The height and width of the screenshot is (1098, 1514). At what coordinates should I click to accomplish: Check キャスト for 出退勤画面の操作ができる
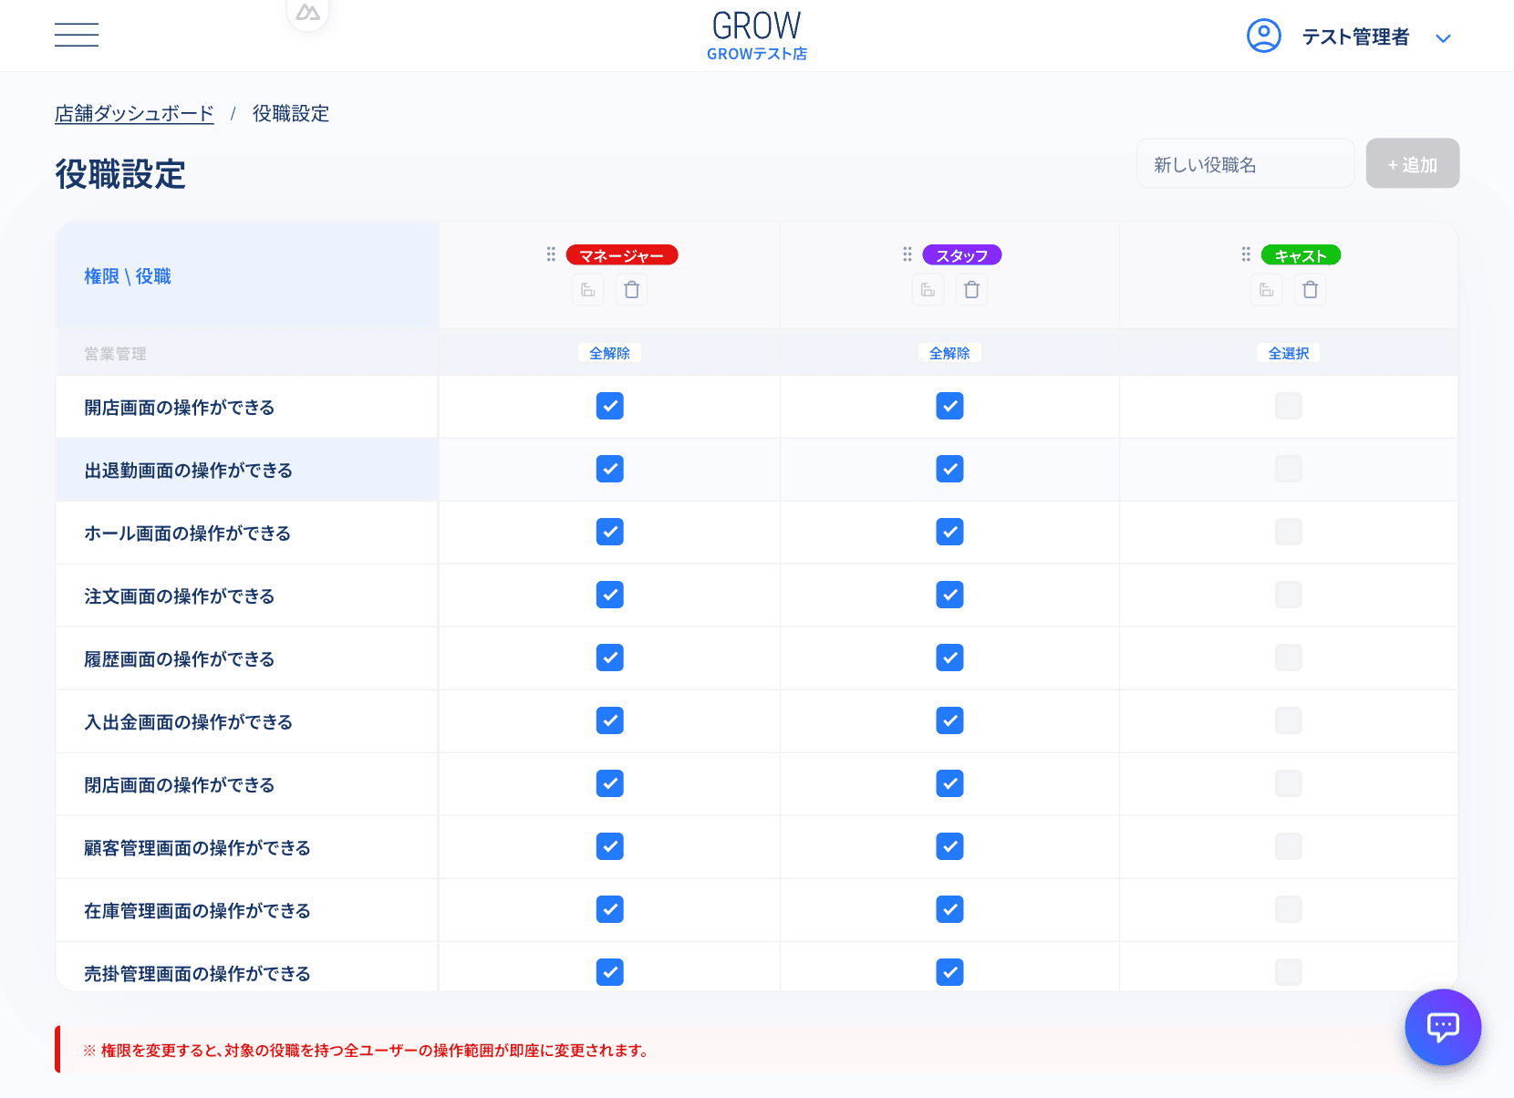coord(1289,469)
